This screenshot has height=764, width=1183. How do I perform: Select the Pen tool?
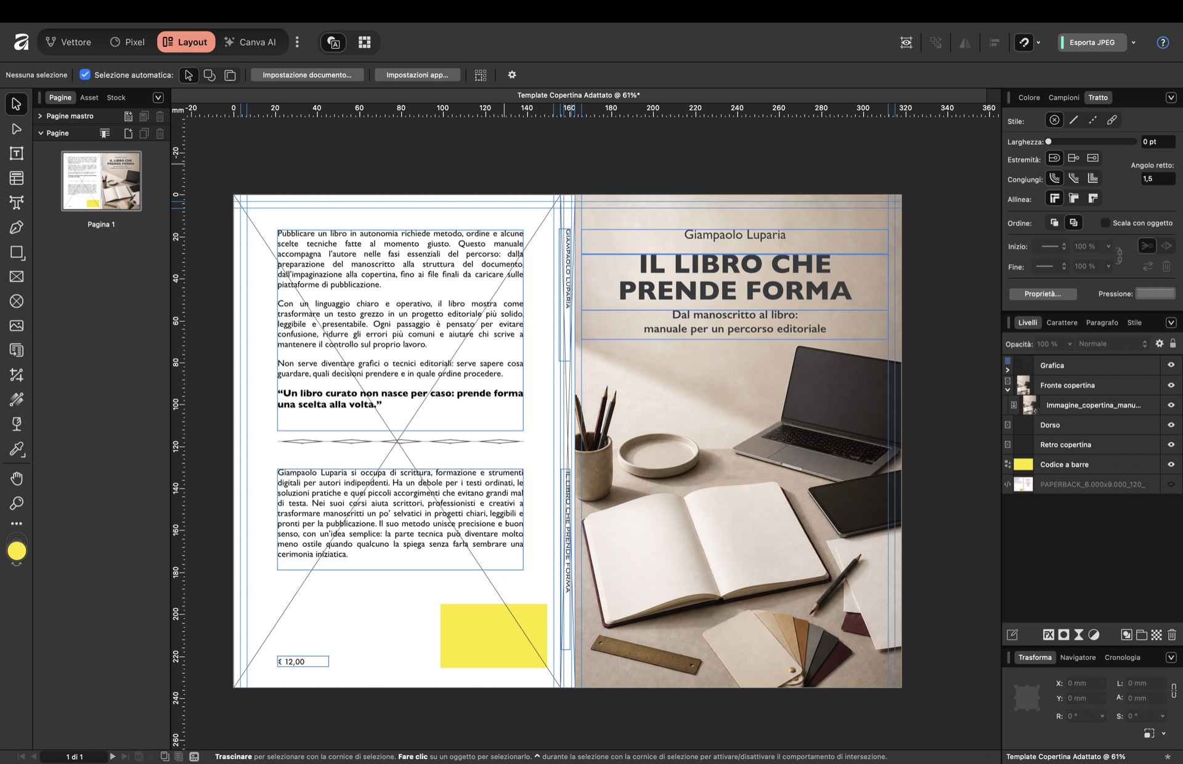tap(17, 227)
